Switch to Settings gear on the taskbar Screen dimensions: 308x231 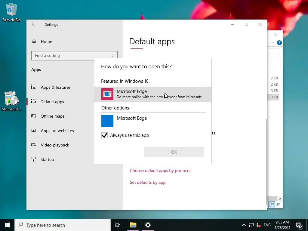[x=148, y=225]
